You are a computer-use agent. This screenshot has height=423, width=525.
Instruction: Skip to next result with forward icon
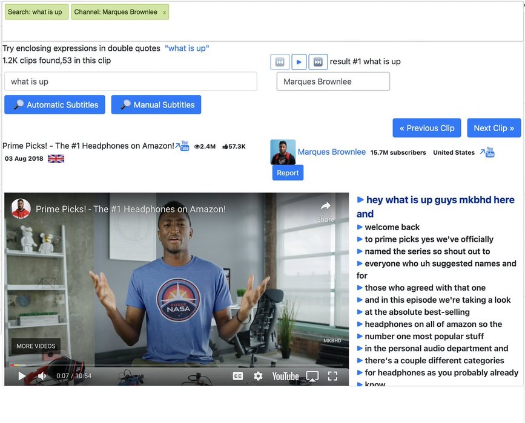318,62
